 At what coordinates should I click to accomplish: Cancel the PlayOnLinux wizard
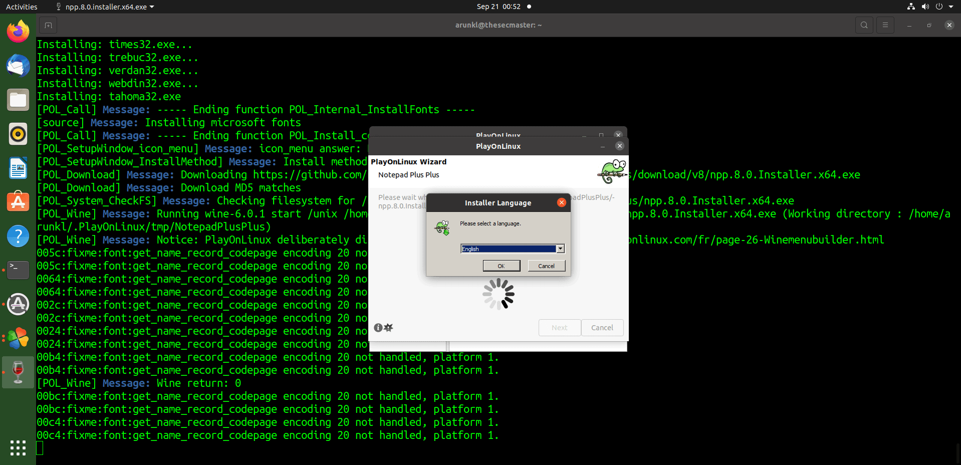click(x=602, y=328)
